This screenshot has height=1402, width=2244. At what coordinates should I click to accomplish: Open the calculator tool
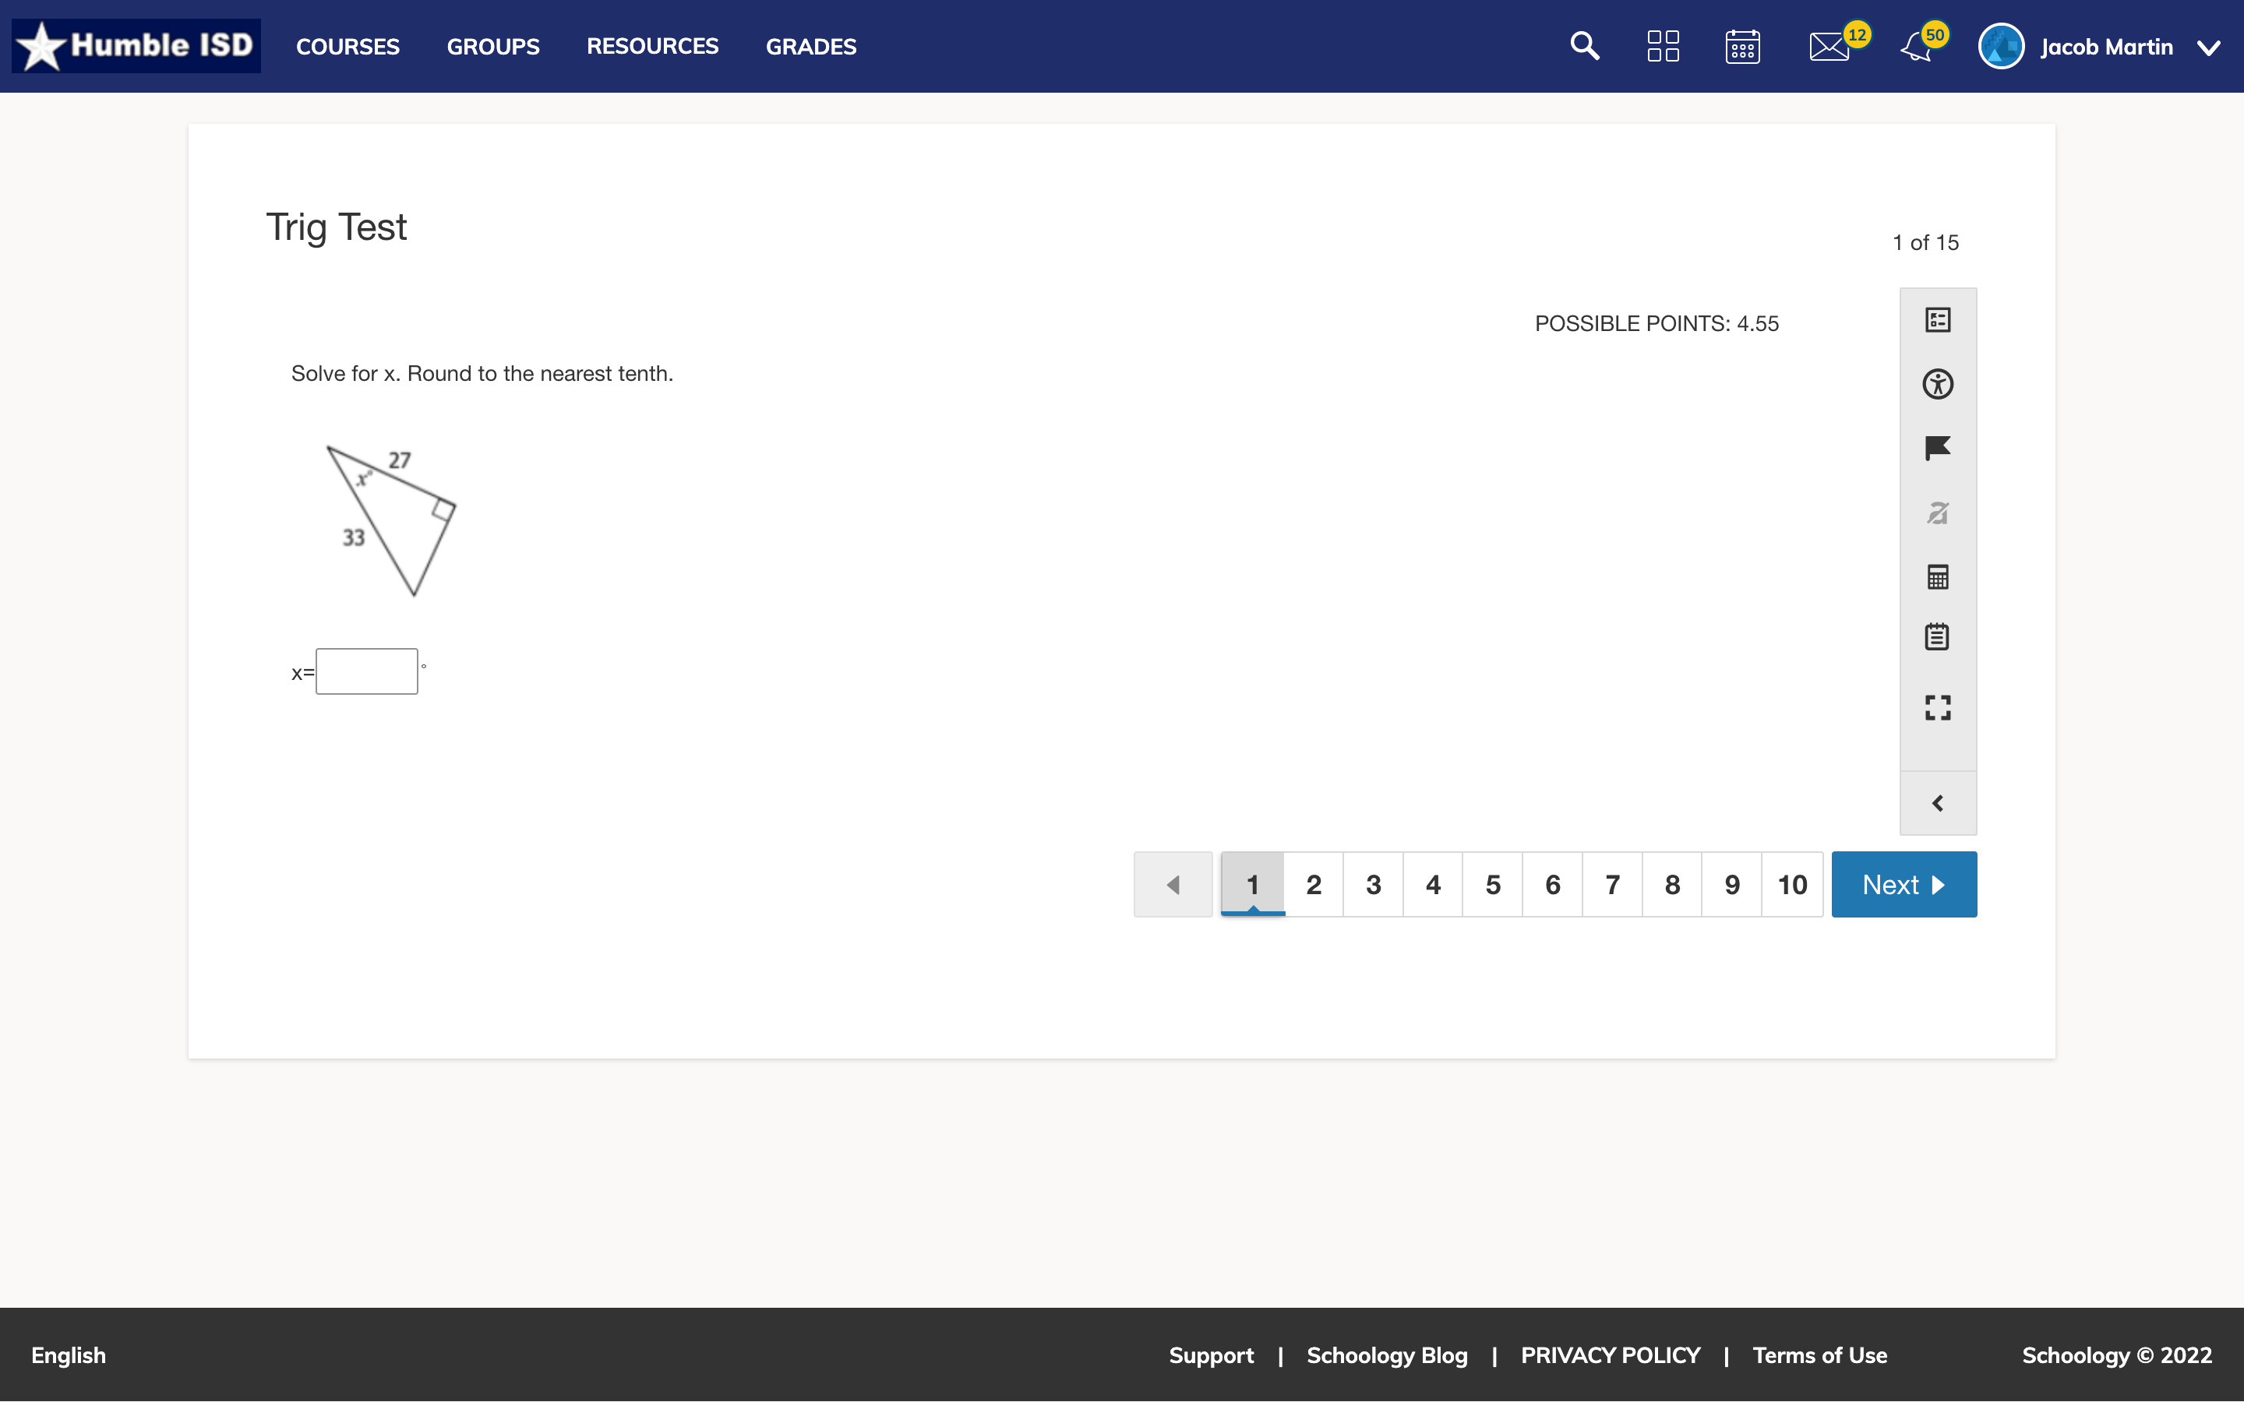point(1937,576)
